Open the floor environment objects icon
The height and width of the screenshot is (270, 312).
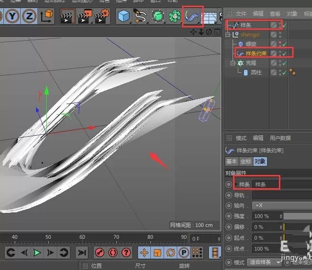[209, 17]
